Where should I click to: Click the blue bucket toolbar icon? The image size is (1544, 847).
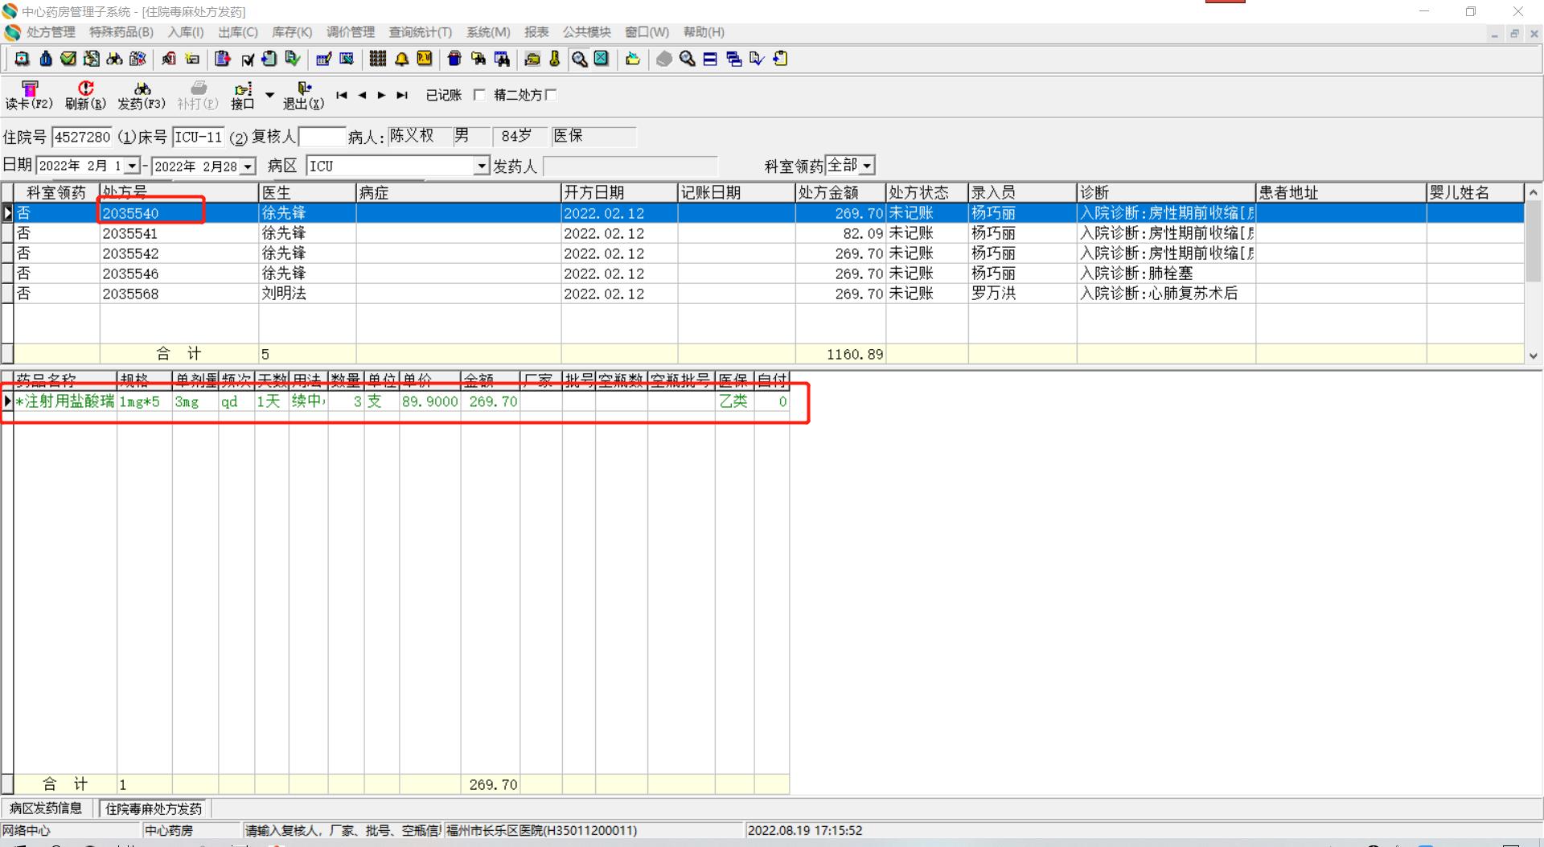[454, 59]
